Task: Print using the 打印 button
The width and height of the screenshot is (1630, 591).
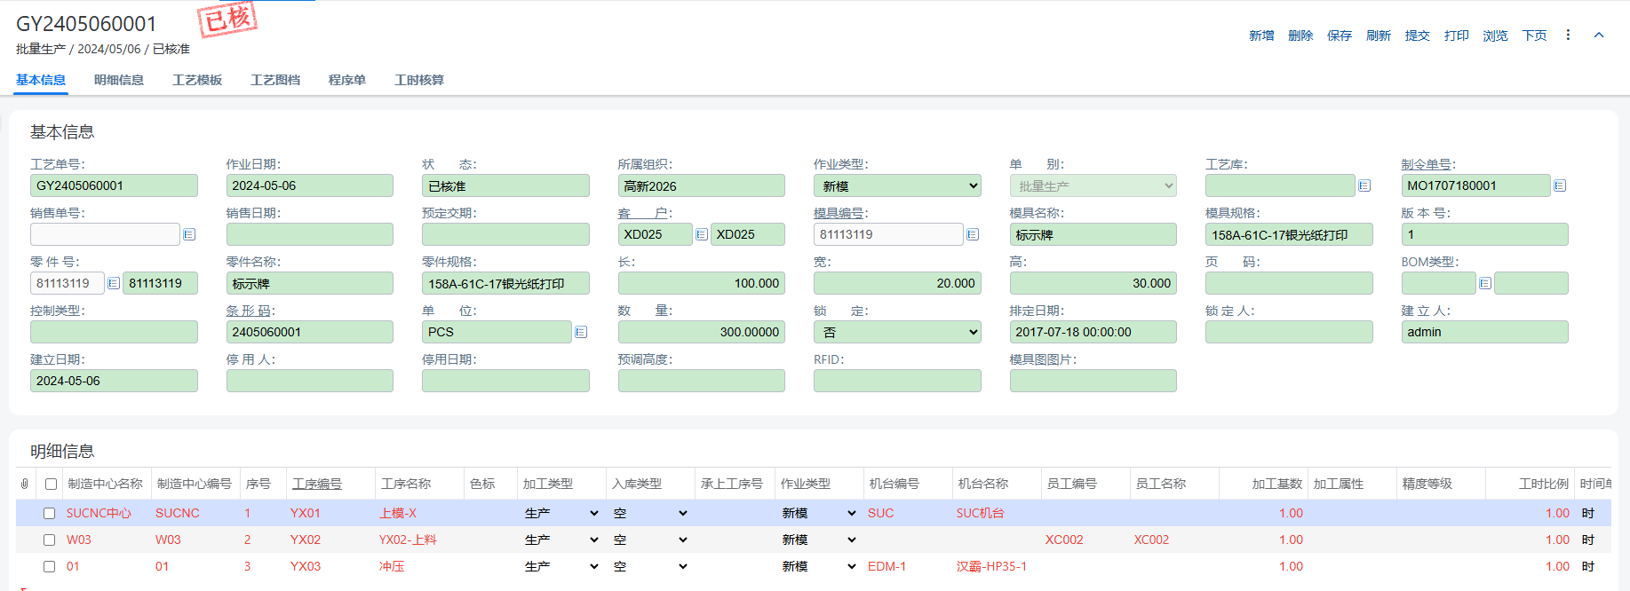Action: (1457, 35)
